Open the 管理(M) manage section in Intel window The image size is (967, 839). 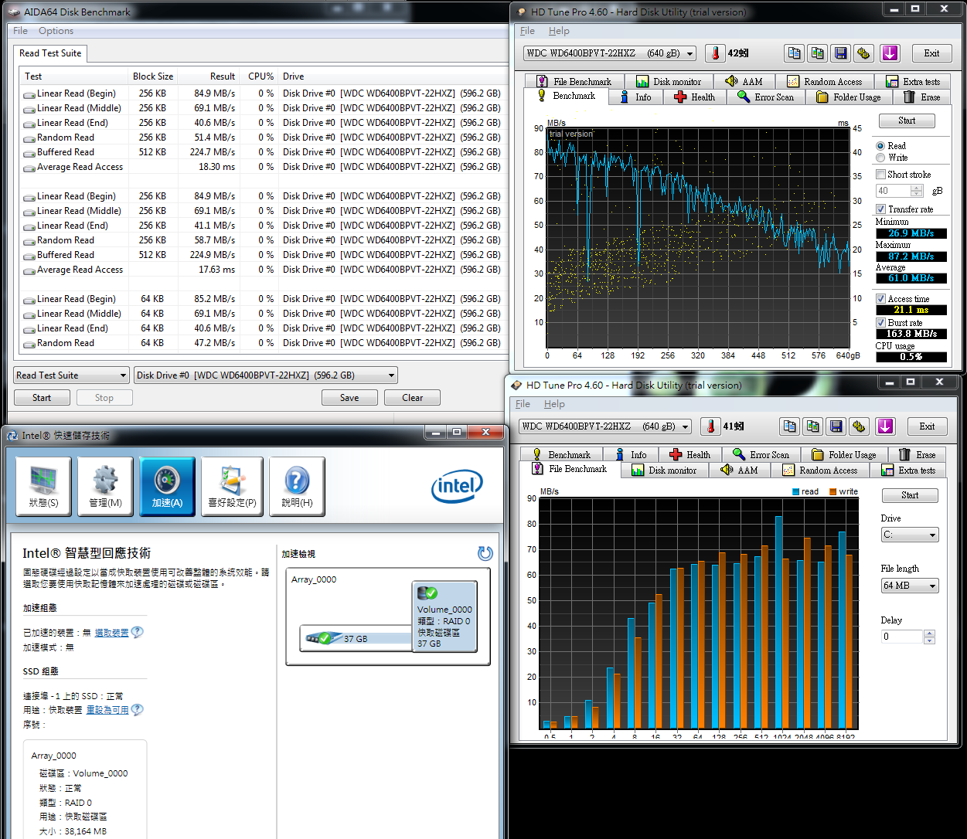[x=105, y=487]
